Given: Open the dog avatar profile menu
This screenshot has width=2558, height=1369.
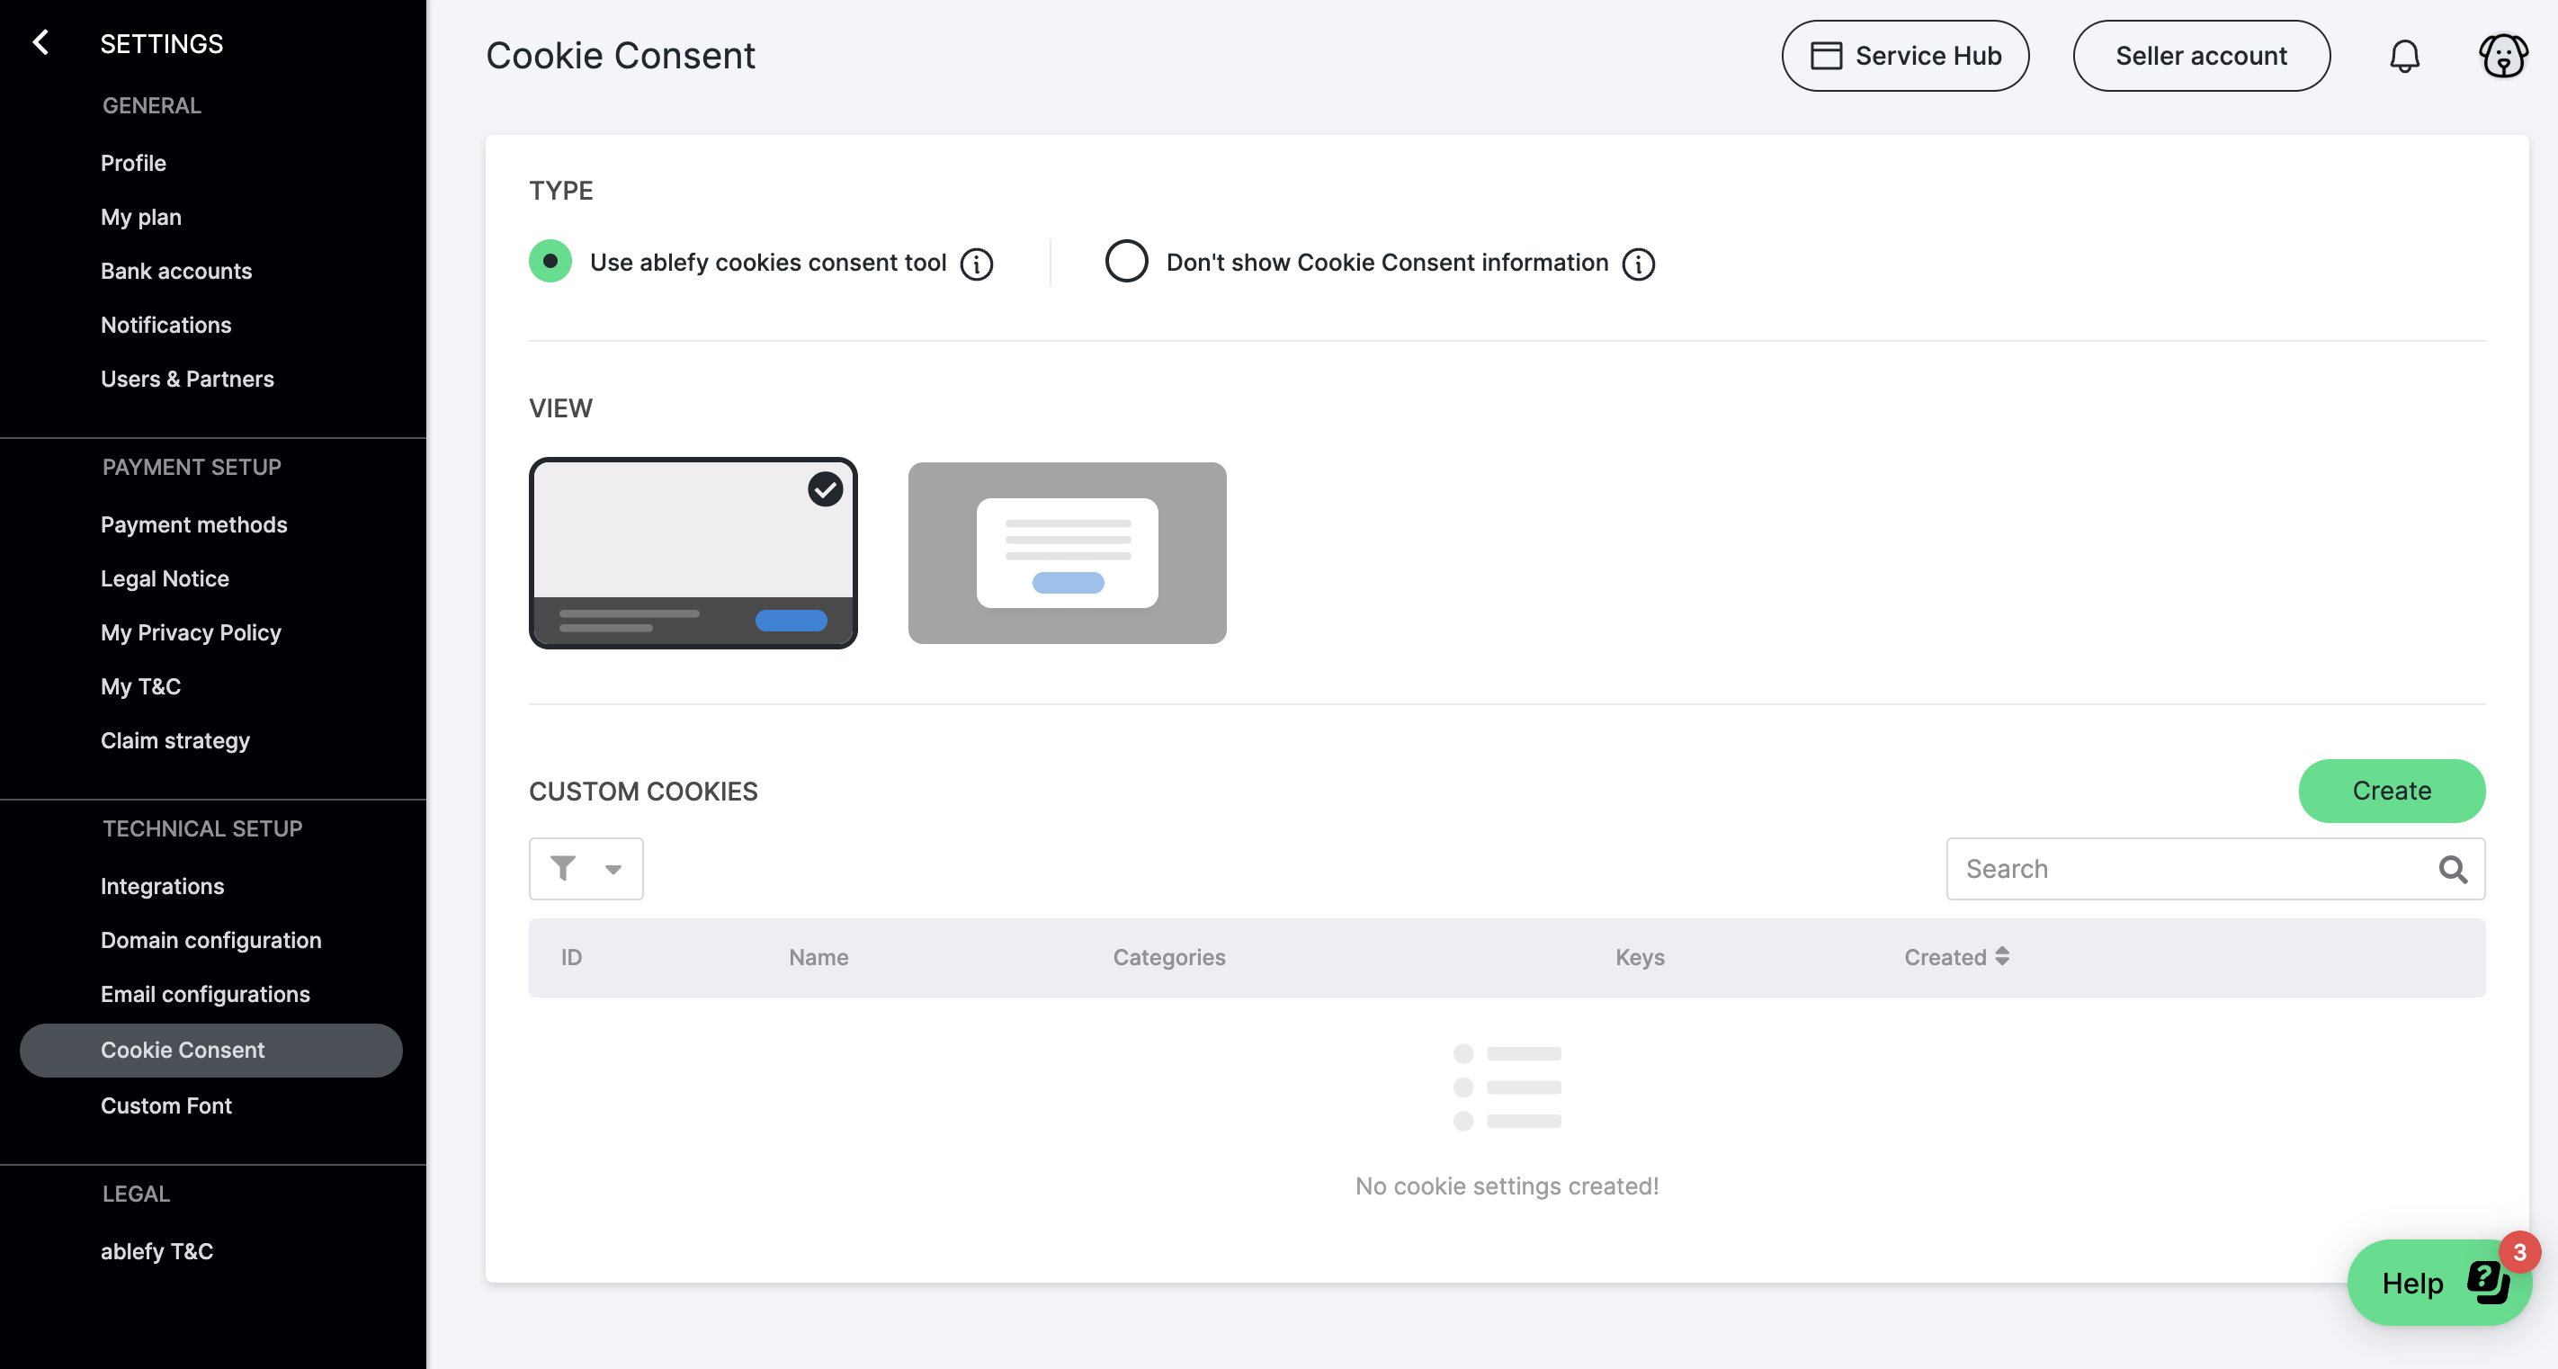Looking at the screenshot, I should (2502, 56).
